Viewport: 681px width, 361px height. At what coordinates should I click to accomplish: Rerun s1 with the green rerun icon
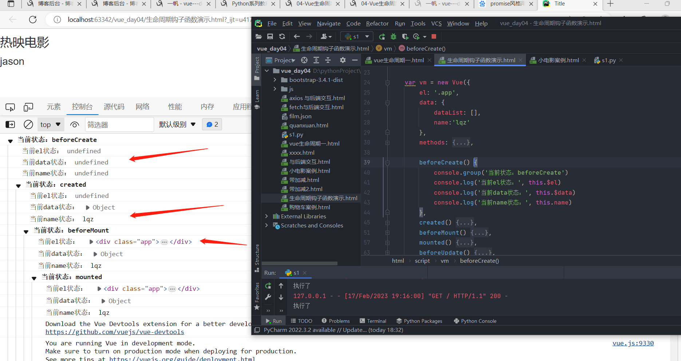pos(382,36)
